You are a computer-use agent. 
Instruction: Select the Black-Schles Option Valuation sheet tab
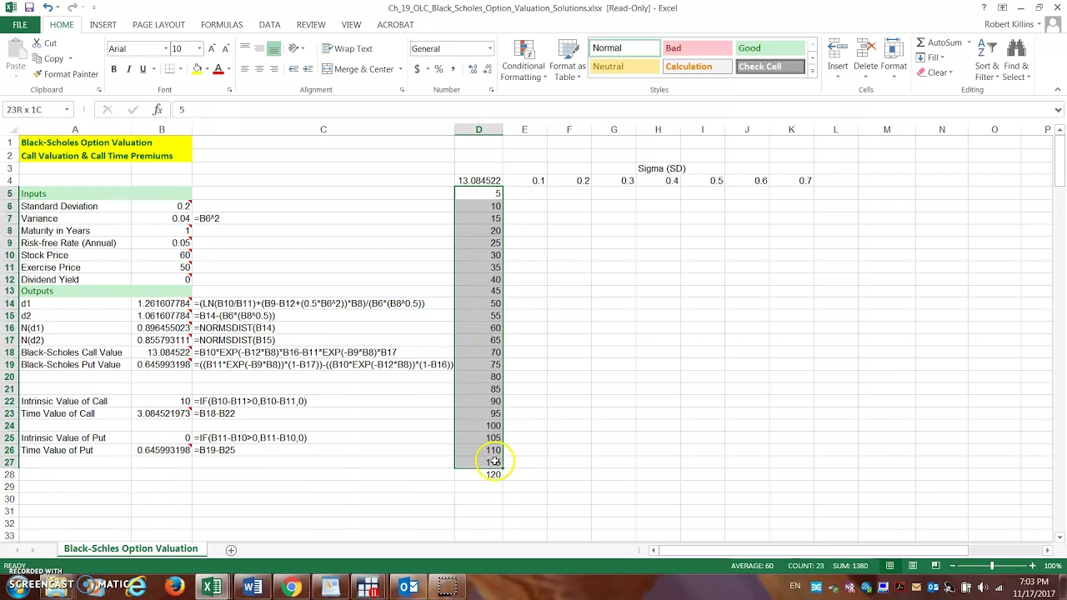(131, 548)
